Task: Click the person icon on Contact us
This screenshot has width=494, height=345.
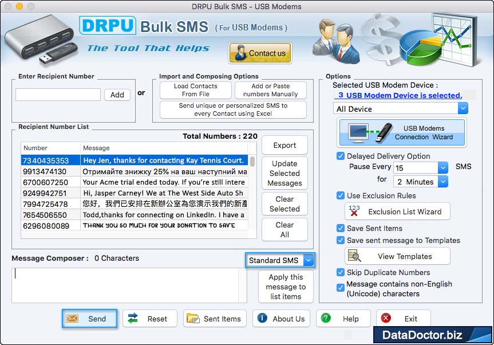Action: pyautogui.click(x=240, y=53)
